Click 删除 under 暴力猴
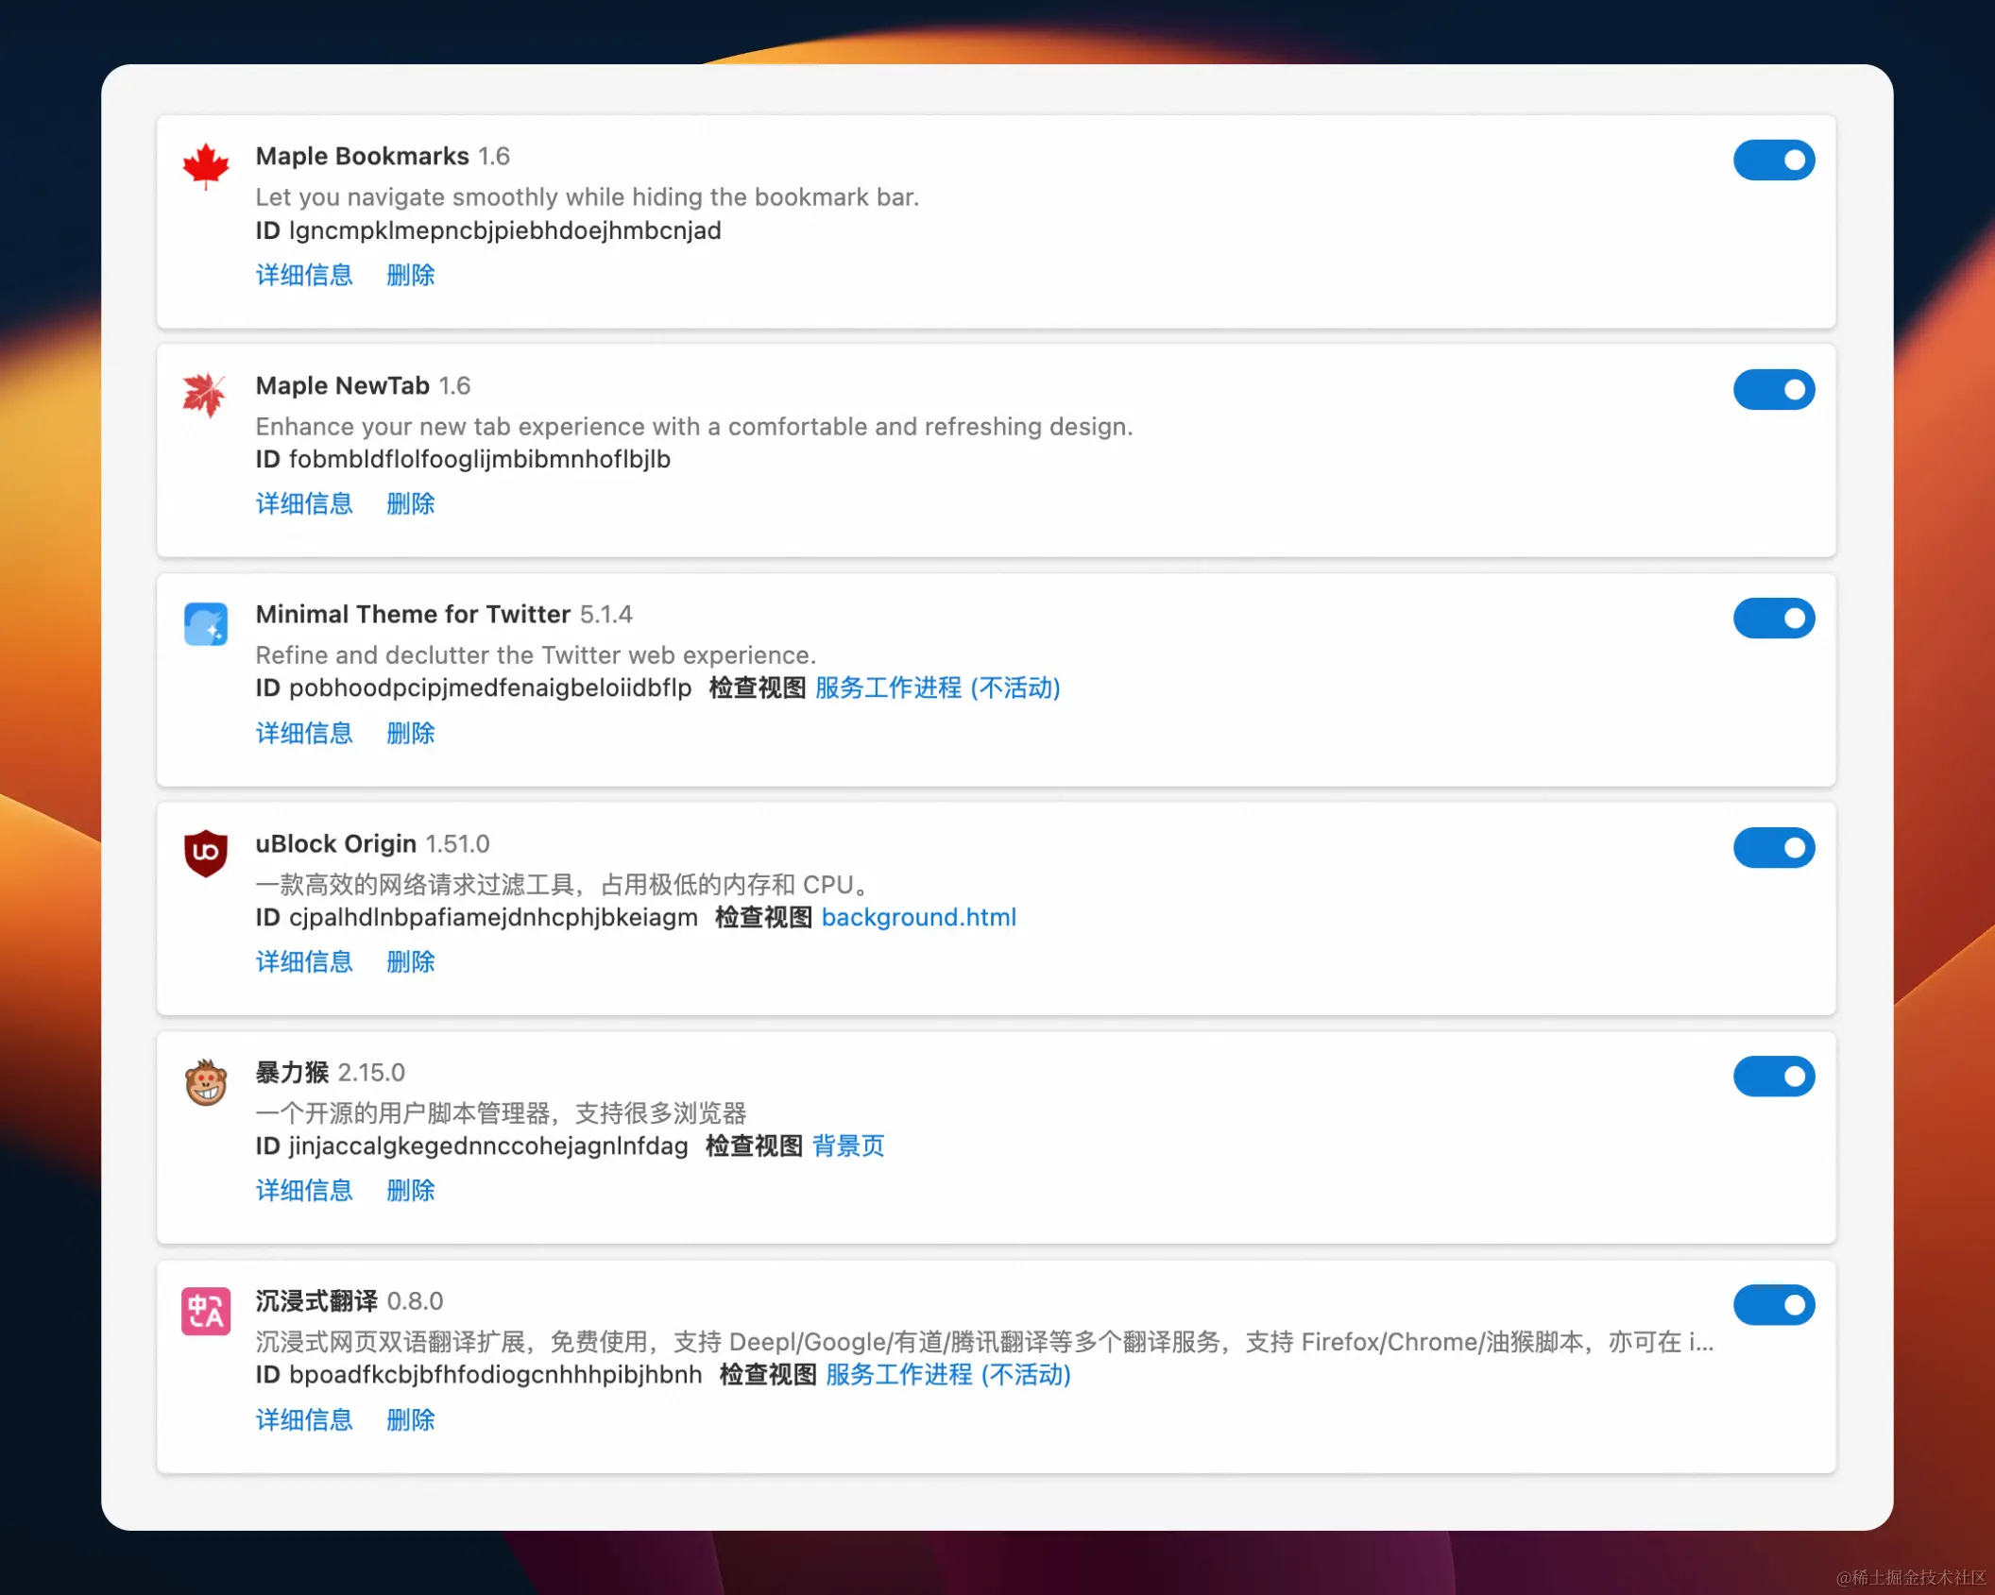This screenshot has width=1995, height=1595. point(411,1190)
